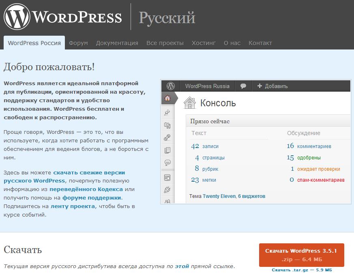This screenshot has height=277, width=354.
Task: Click the ленту проекта link
Action: [x=73, y=206]
